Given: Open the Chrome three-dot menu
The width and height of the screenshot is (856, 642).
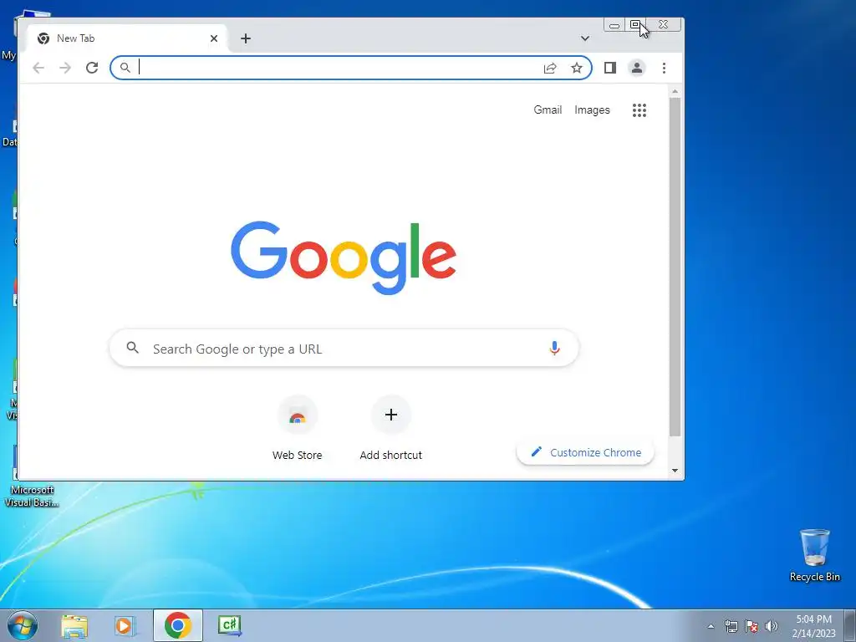Looking at the screenshot, I should click(664, 68).
